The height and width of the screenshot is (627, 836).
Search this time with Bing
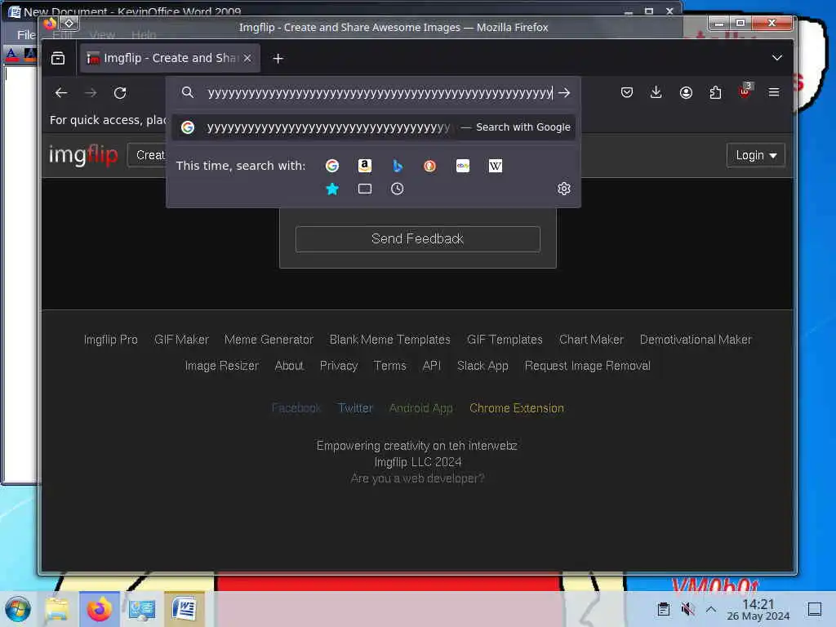pyautogui.click(x=398, y=166)
